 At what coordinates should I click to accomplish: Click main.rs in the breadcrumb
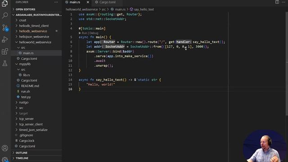pyautogui.click(x=120, y=9)
